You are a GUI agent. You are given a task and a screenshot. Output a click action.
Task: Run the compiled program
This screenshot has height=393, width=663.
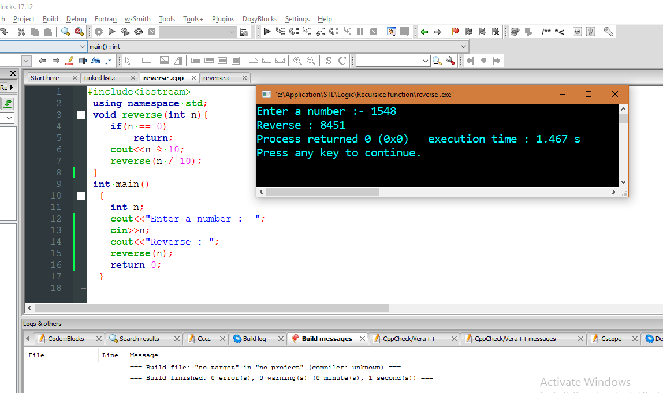111,32
